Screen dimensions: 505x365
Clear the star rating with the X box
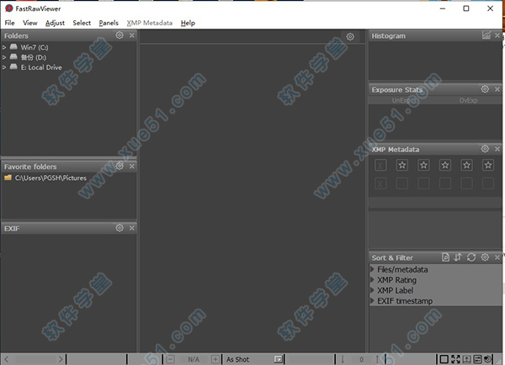380,166
